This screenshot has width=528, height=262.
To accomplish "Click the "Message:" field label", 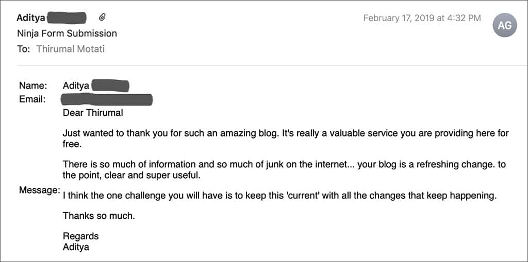I will [39, 190].
